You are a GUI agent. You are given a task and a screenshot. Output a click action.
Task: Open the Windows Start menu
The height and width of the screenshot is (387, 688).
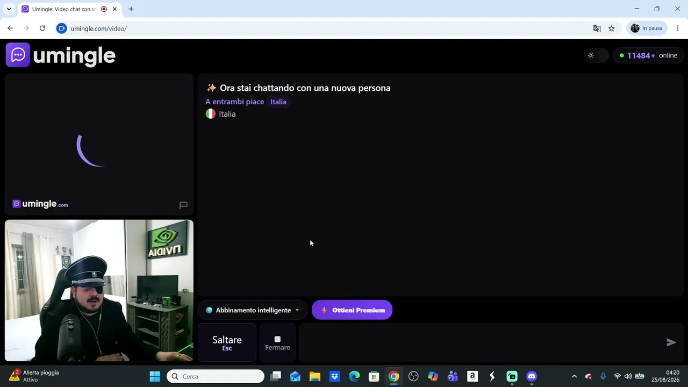click(155, 376)
